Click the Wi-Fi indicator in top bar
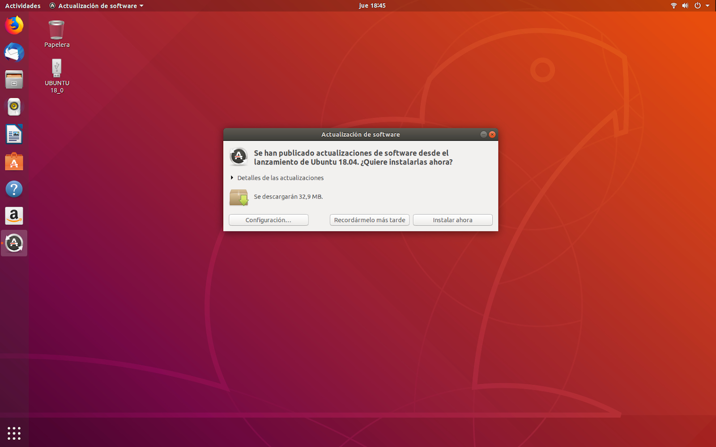This screenshot has height=447, width=716. click(673, 6)
